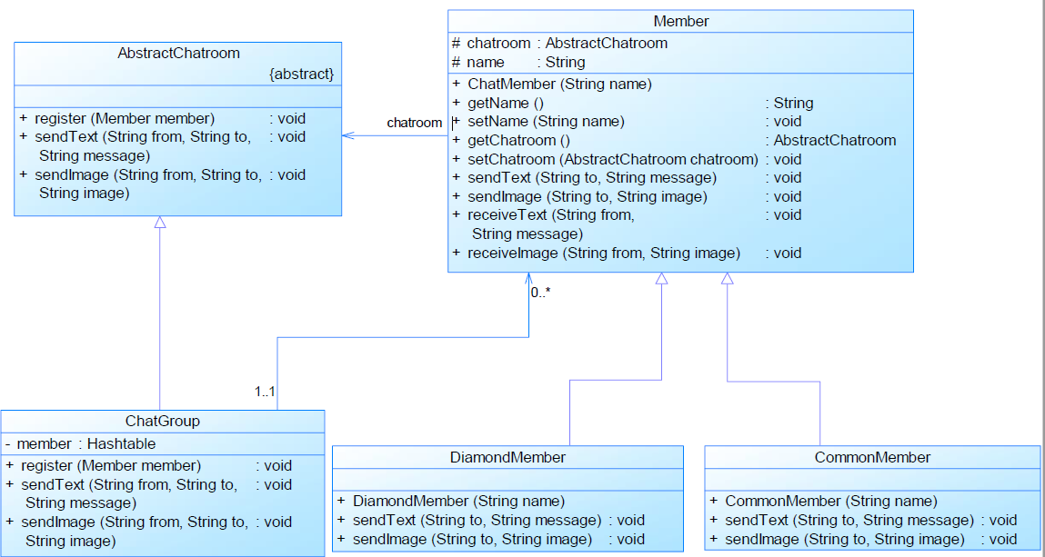1045x557 pixels.
Task: Select the DiamondMember class title
Action: tap(507, 457)
